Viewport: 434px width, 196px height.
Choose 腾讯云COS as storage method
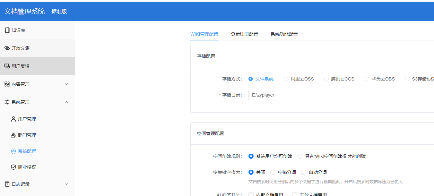click(x=326, y=79)
